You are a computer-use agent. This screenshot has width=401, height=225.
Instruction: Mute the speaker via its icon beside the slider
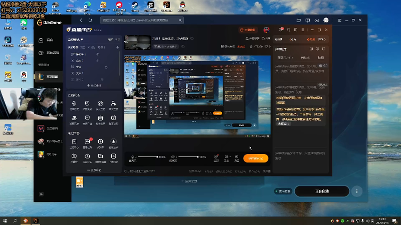coord(173,157)
